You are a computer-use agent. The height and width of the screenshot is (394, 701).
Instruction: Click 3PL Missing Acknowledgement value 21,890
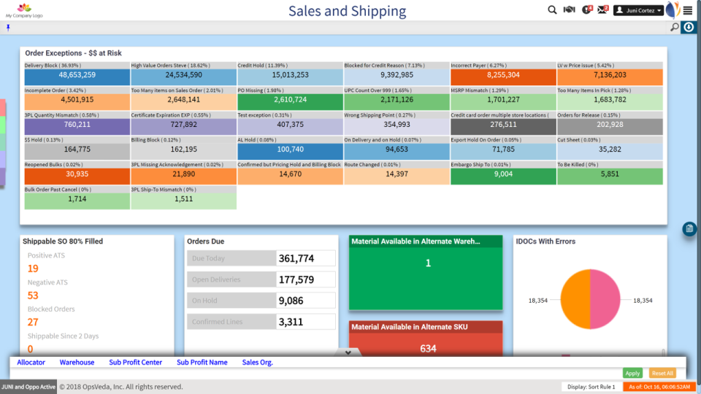[184, 174]
